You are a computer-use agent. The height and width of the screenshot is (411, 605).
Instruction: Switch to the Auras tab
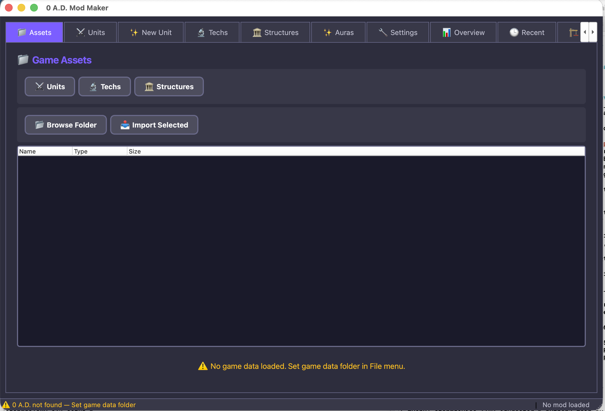click(x=338, y=32)
